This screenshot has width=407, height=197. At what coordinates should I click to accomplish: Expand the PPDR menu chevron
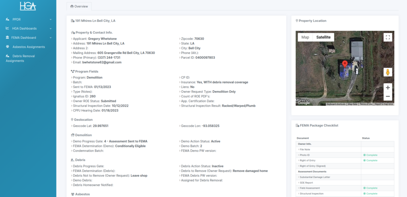pos(50,19)
